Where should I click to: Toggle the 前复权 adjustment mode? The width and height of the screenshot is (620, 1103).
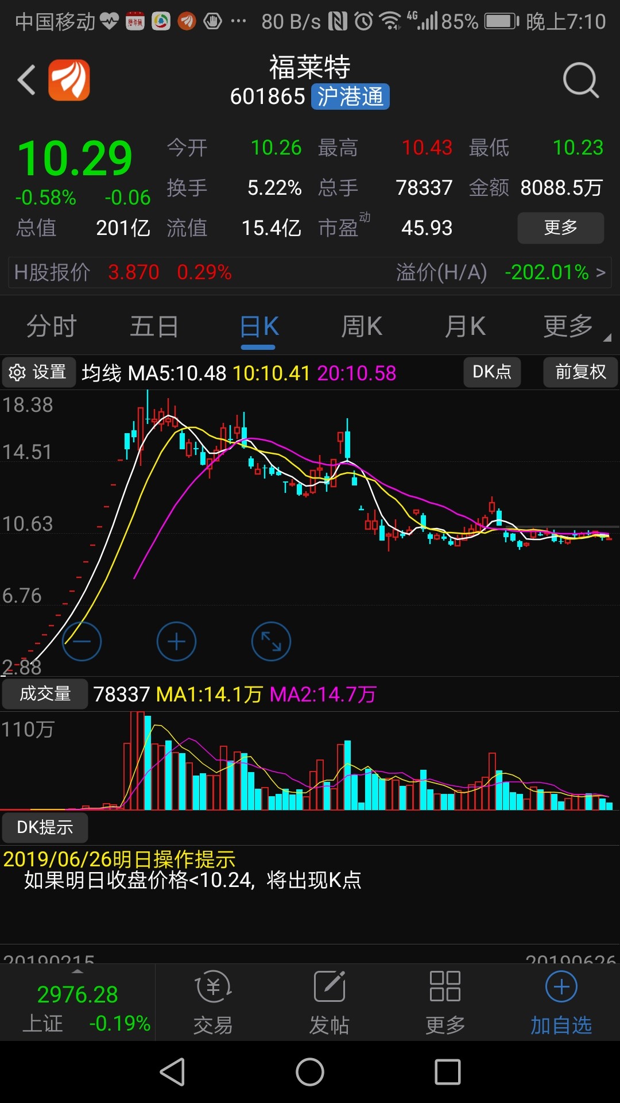[x=580, y=372]
